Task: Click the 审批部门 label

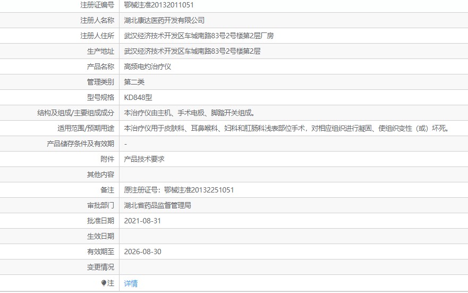Action: tap(100, 205)
